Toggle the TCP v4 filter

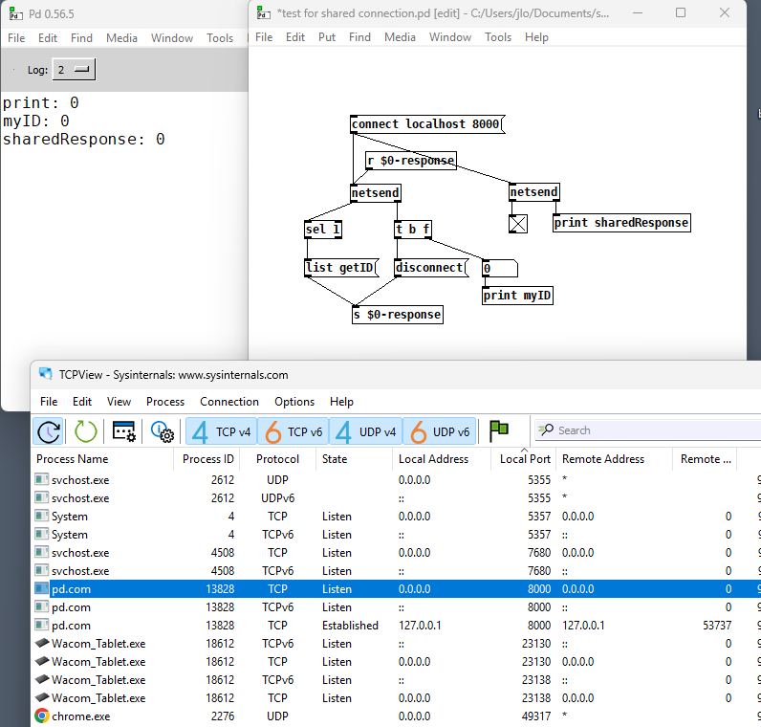pyautogui.click(x=221, y=431)
